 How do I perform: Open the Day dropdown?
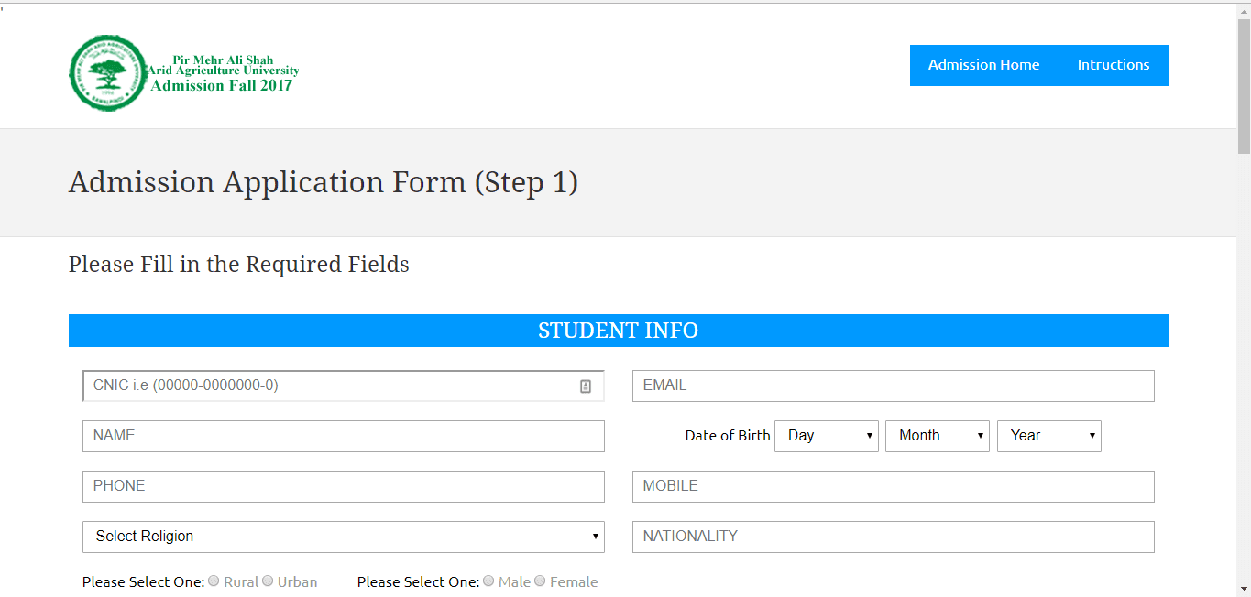(826, 436)
